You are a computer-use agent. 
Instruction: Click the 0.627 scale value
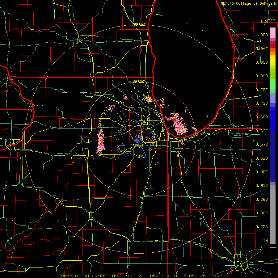262,131
